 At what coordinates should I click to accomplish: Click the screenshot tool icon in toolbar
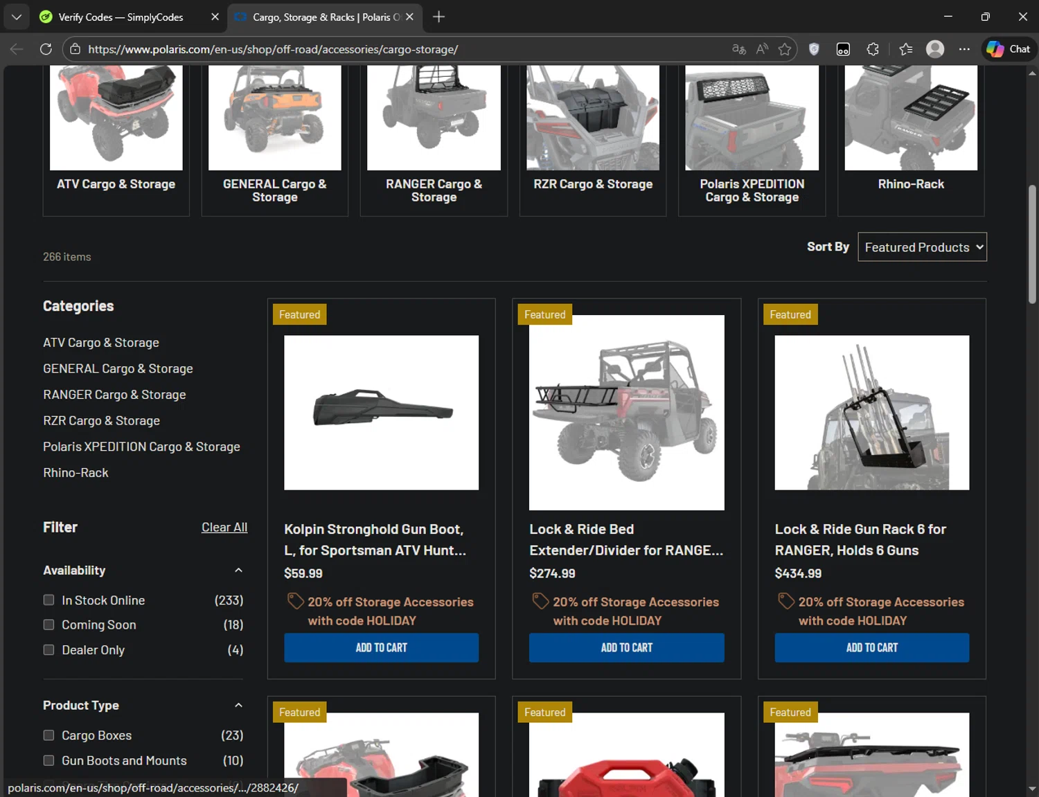[843, 49]
